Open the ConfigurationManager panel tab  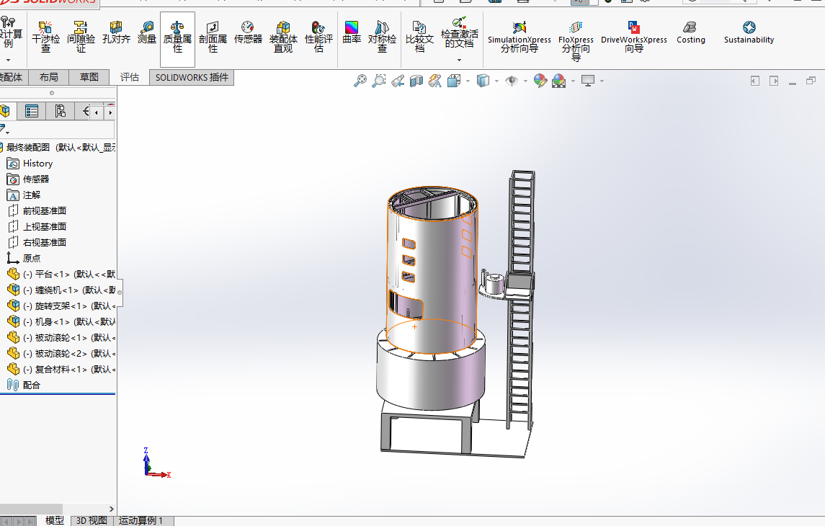pyautogui.click(x=61, y=111)
